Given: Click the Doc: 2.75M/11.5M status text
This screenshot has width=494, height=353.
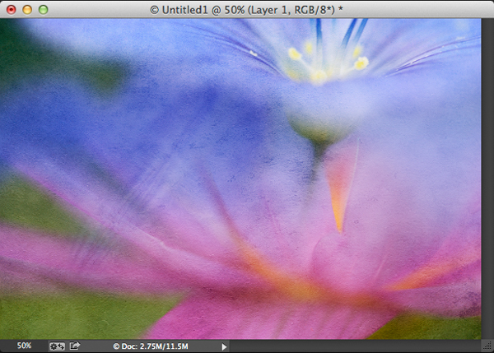Looking at the screenshot, I should click(x=151, y=346).
